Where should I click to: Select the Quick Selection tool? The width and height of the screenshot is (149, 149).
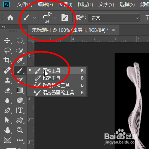click(x=20, y=50)
